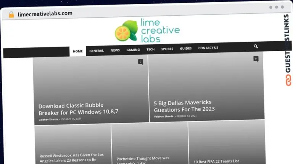Open the HOME menu tab

click(x=78, y=51)
